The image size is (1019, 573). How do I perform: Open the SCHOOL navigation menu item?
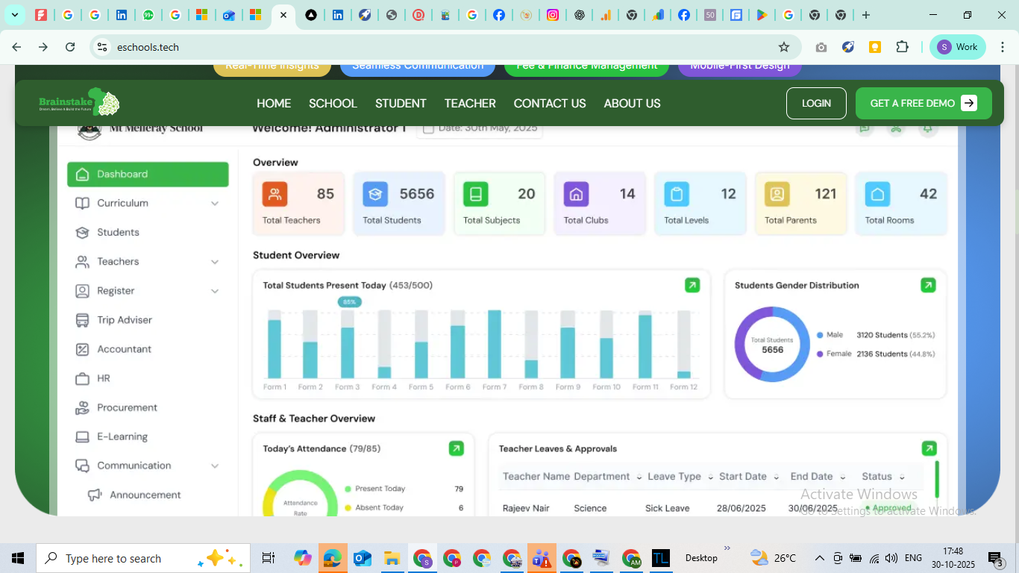click(333, 104)
